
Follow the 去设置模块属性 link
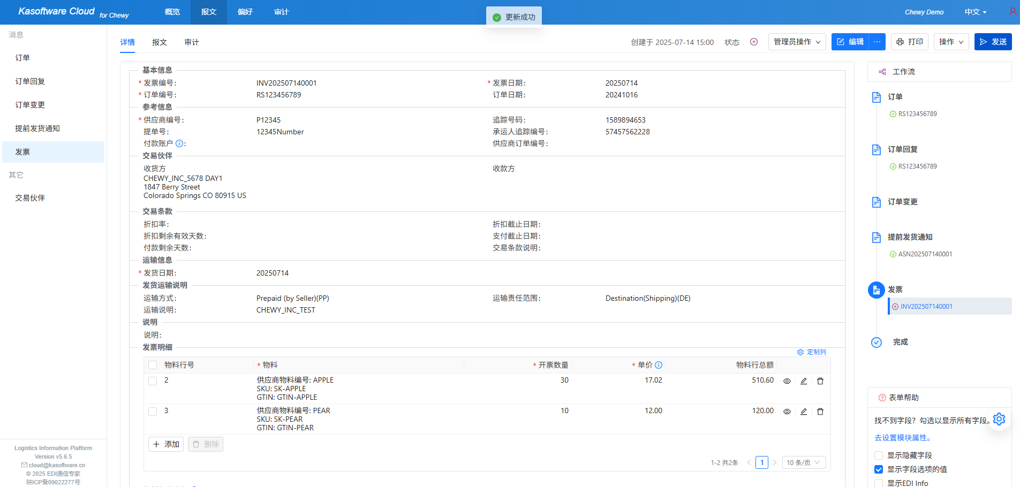(903, 438)
